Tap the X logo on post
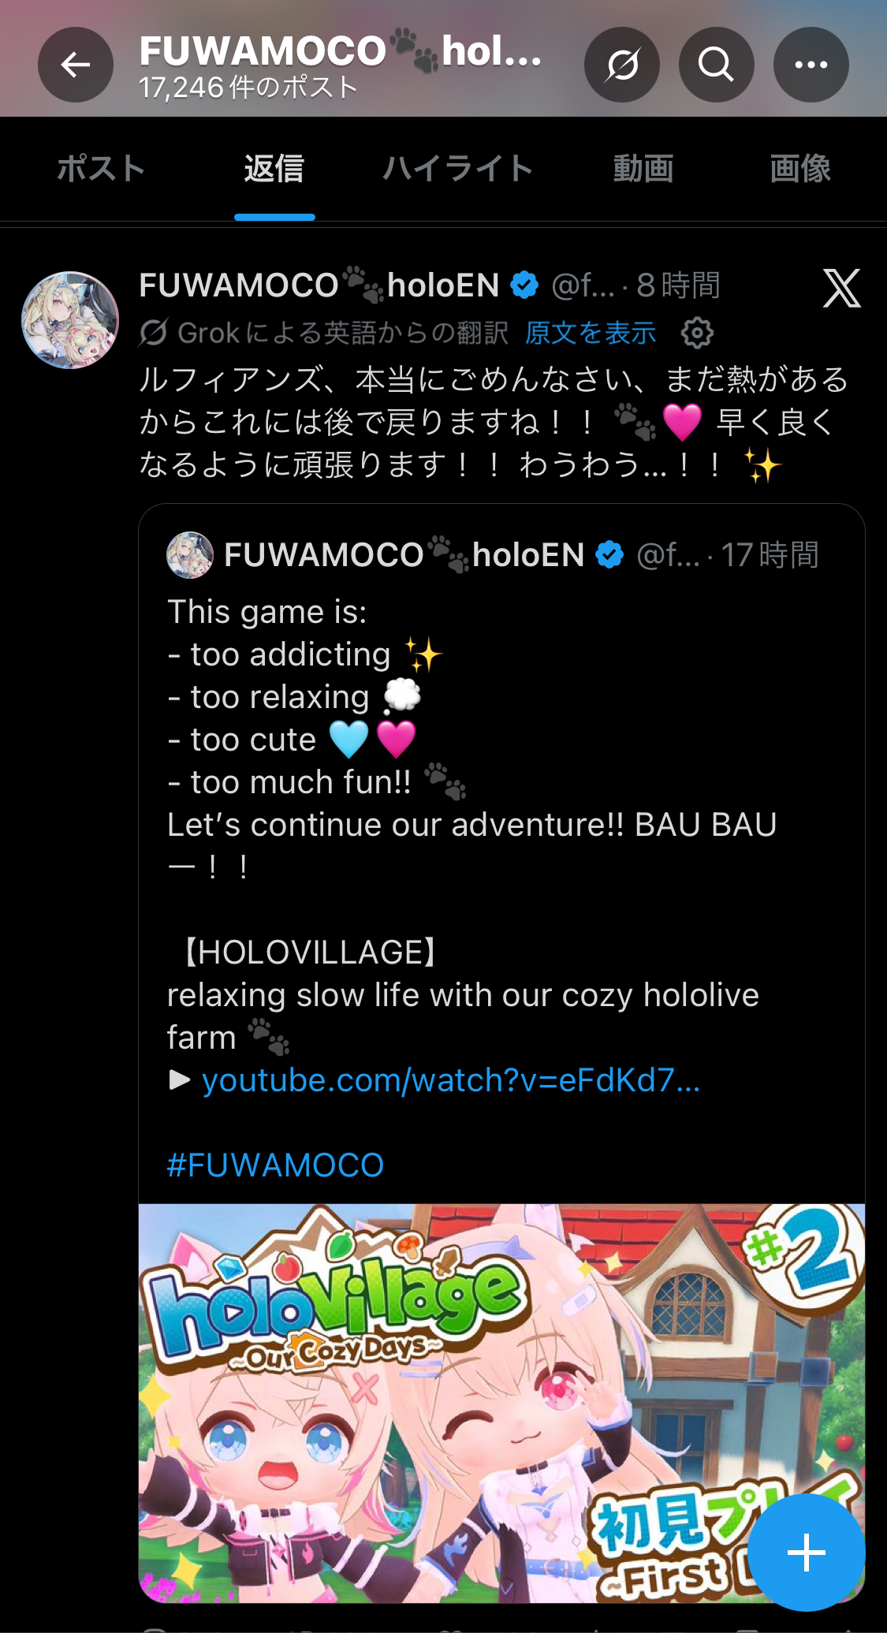This screenshot has height=1633, width=887. 842,288
